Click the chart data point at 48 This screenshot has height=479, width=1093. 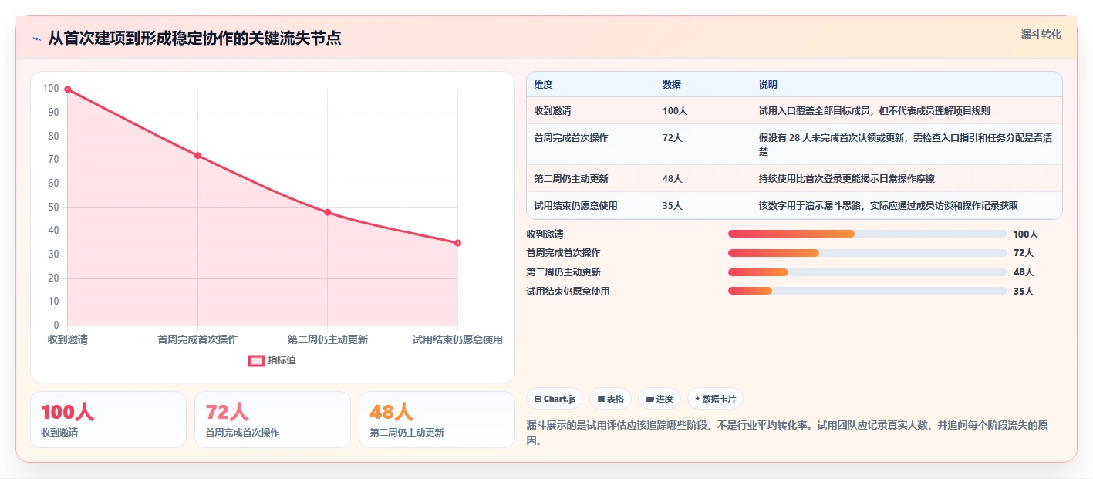pyautogui.click(x=328, y=212)
